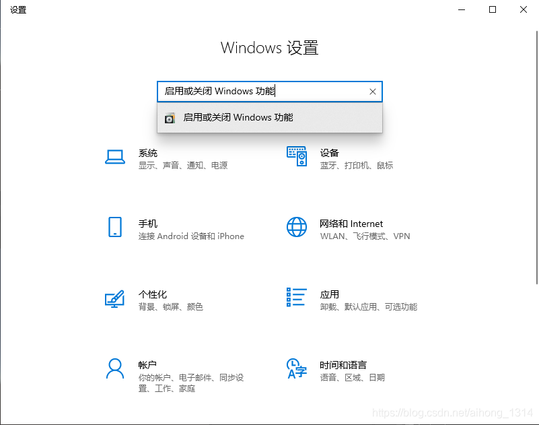539x425 pixels.
Task: Click the WLAN、飞行模式、VPN description
Action: click(x=365, y=236)
